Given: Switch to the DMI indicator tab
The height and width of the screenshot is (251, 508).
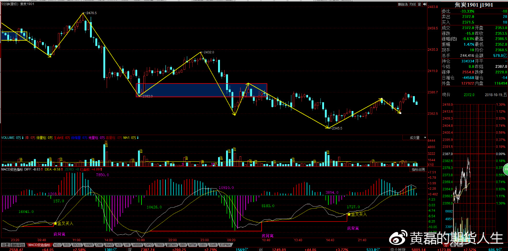Looking at the screenshot, I should point(99,245).
